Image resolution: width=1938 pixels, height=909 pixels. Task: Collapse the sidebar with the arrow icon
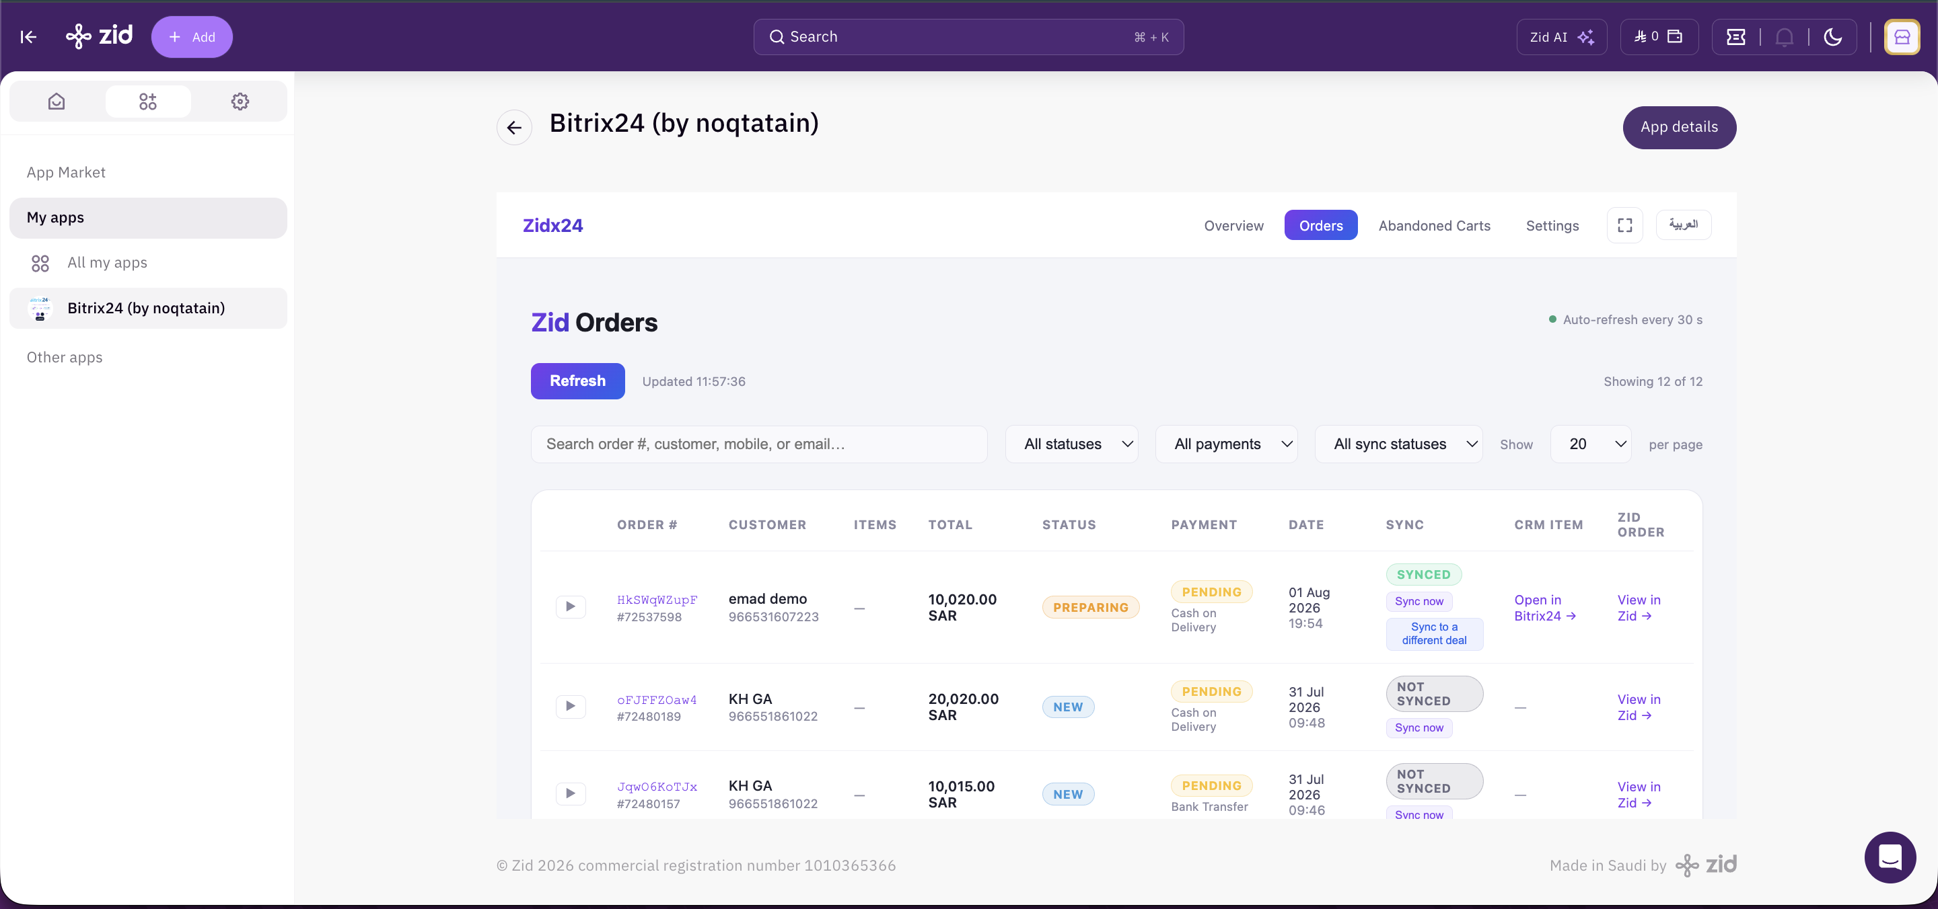coord(28,37)
